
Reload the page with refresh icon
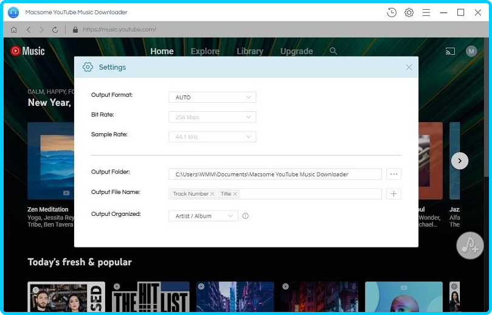tap(55, 30)
